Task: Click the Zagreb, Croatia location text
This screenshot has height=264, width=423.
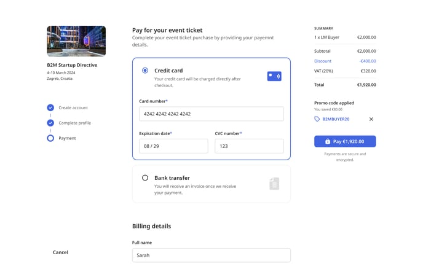Action: pyautogui.click(x=60, y=79)
